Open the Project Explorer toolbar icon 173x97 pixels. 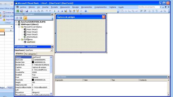pyautogui.click(x=70, y=11)
